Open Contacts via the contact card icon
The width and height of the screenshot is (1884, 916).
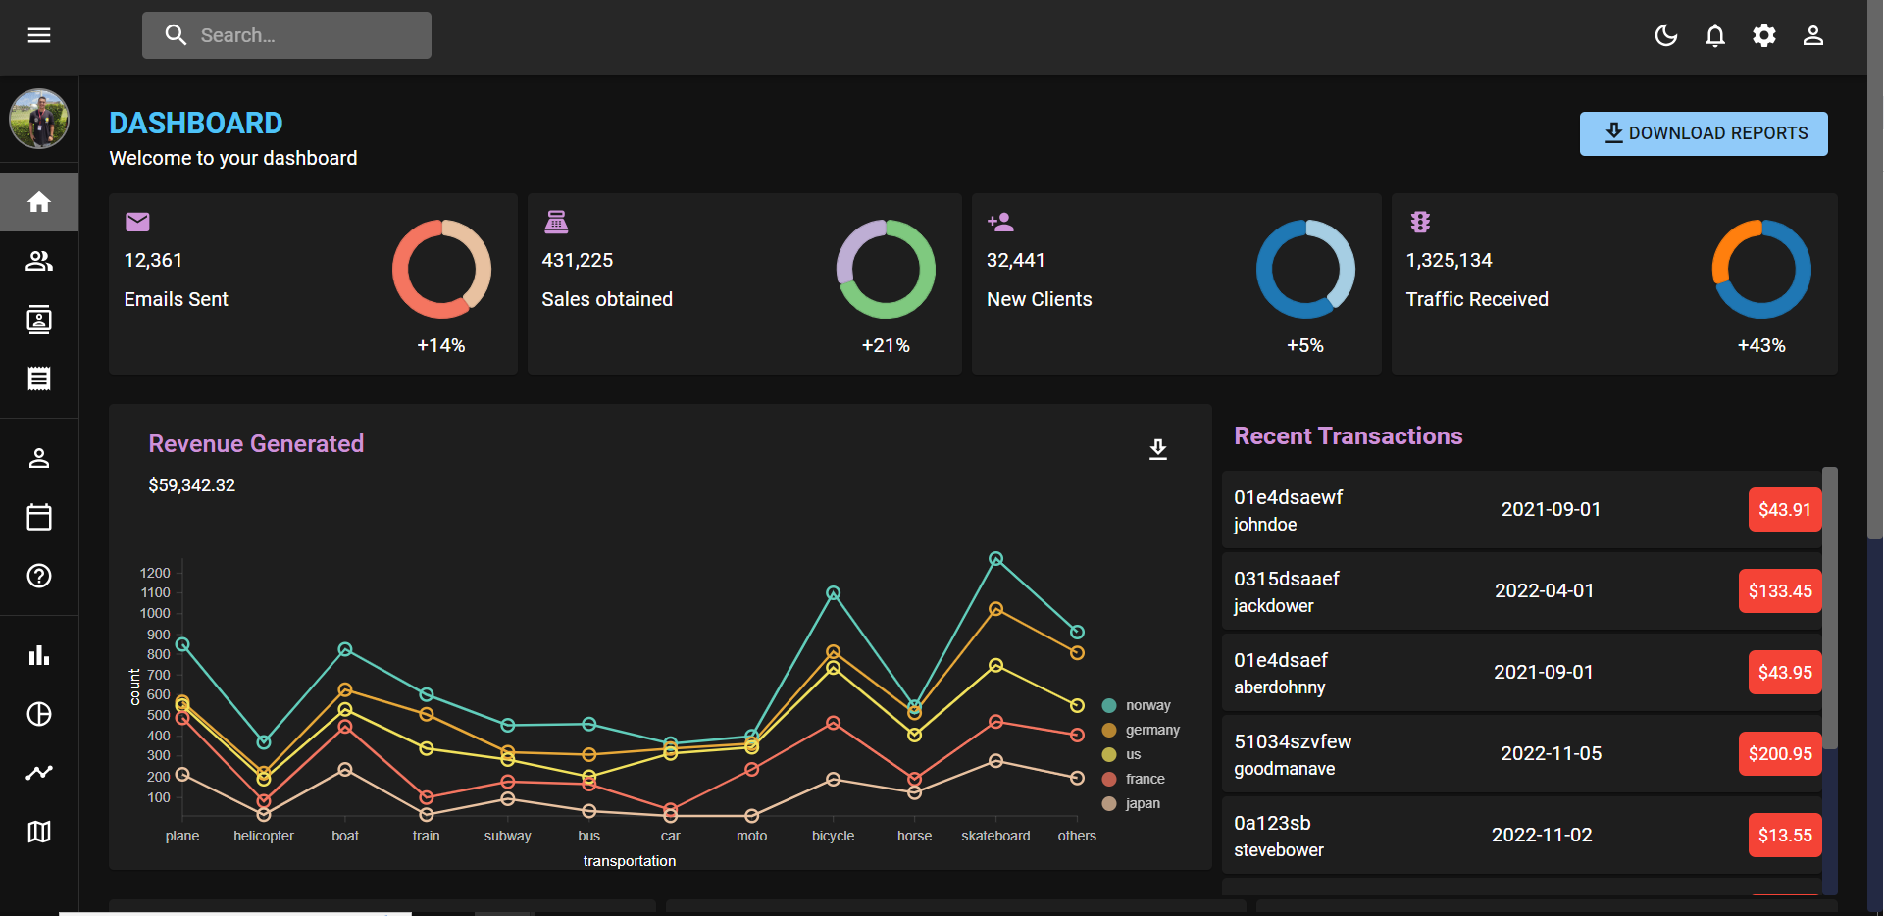[x=39, y=320]
